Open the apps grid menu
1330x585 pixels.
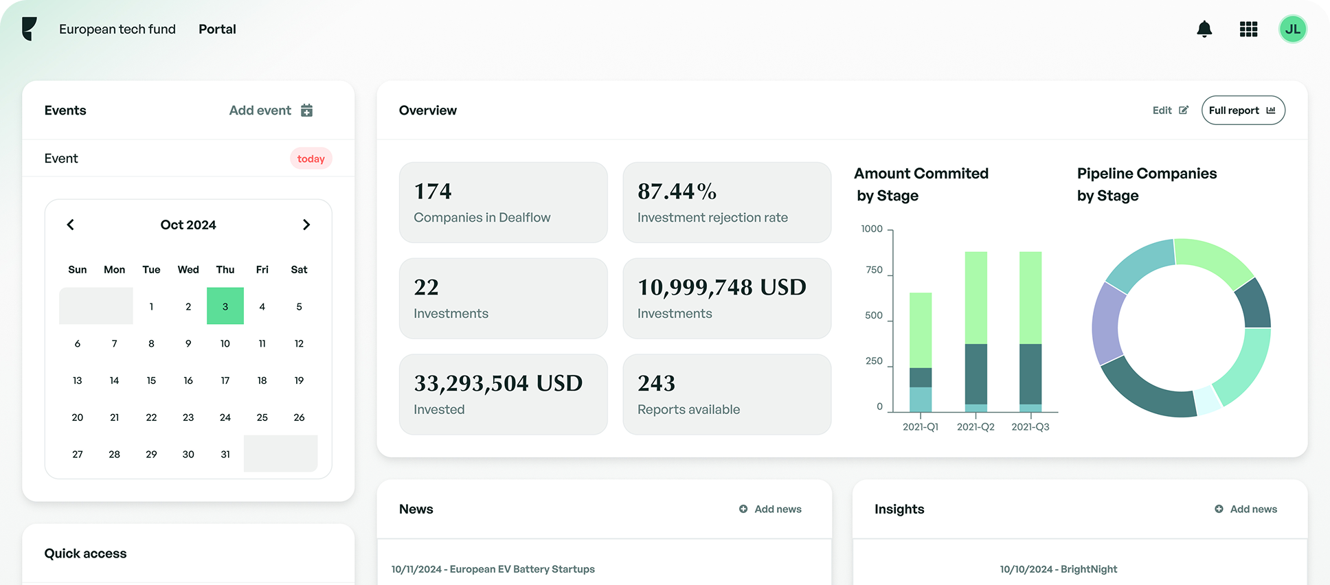pos(1248,29)
